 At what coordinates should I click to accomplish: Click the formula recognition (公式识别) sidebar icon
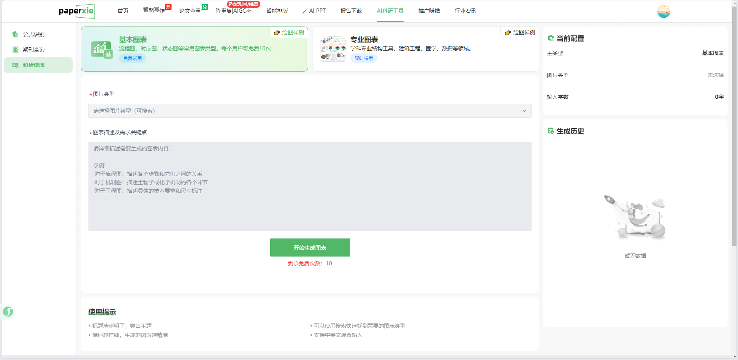(15, 34)
